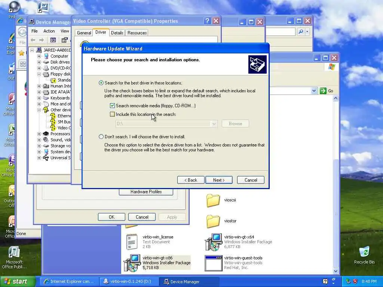Click the Internet Explorer favorites star icon
Image resolution: width=383 pixels, height=287 pixels.
(x=21, y=53)
